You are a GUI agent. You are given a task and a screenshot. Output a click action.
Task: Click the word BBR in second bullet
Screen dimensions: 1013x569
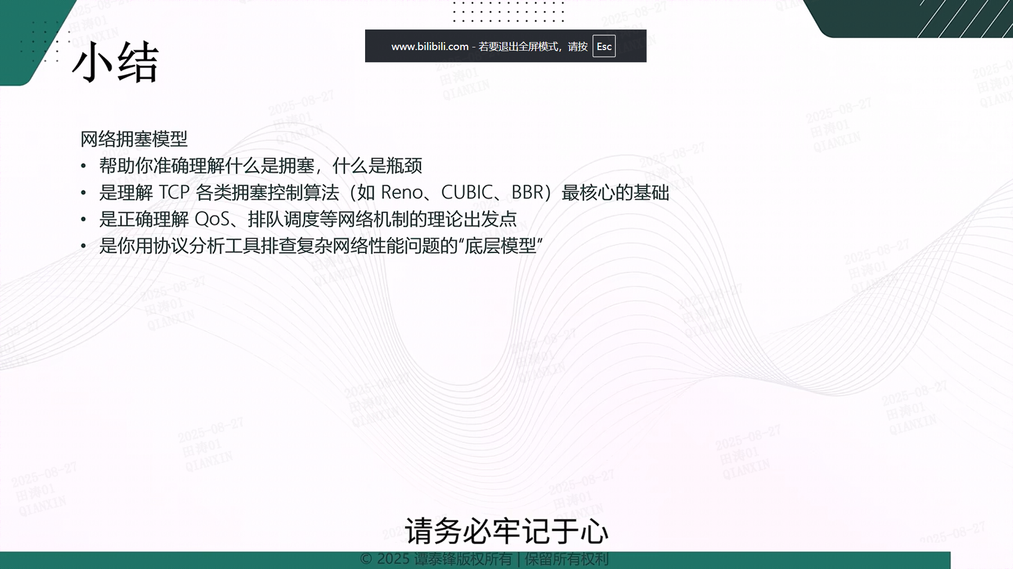point(527,192)
